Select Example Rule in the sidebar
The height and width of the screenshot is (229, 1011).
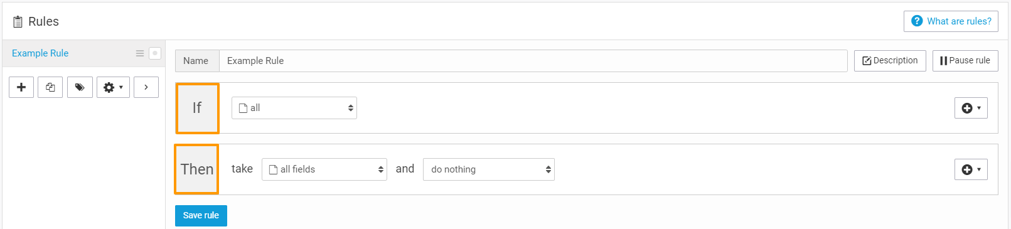pos(40,53)
